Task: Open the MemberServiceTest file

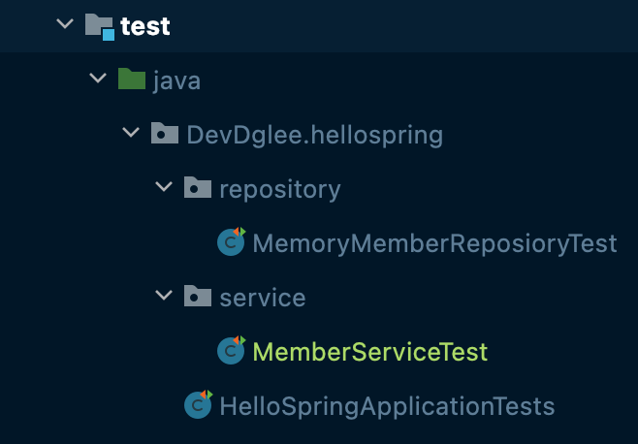Action: (x=369, y=352)
